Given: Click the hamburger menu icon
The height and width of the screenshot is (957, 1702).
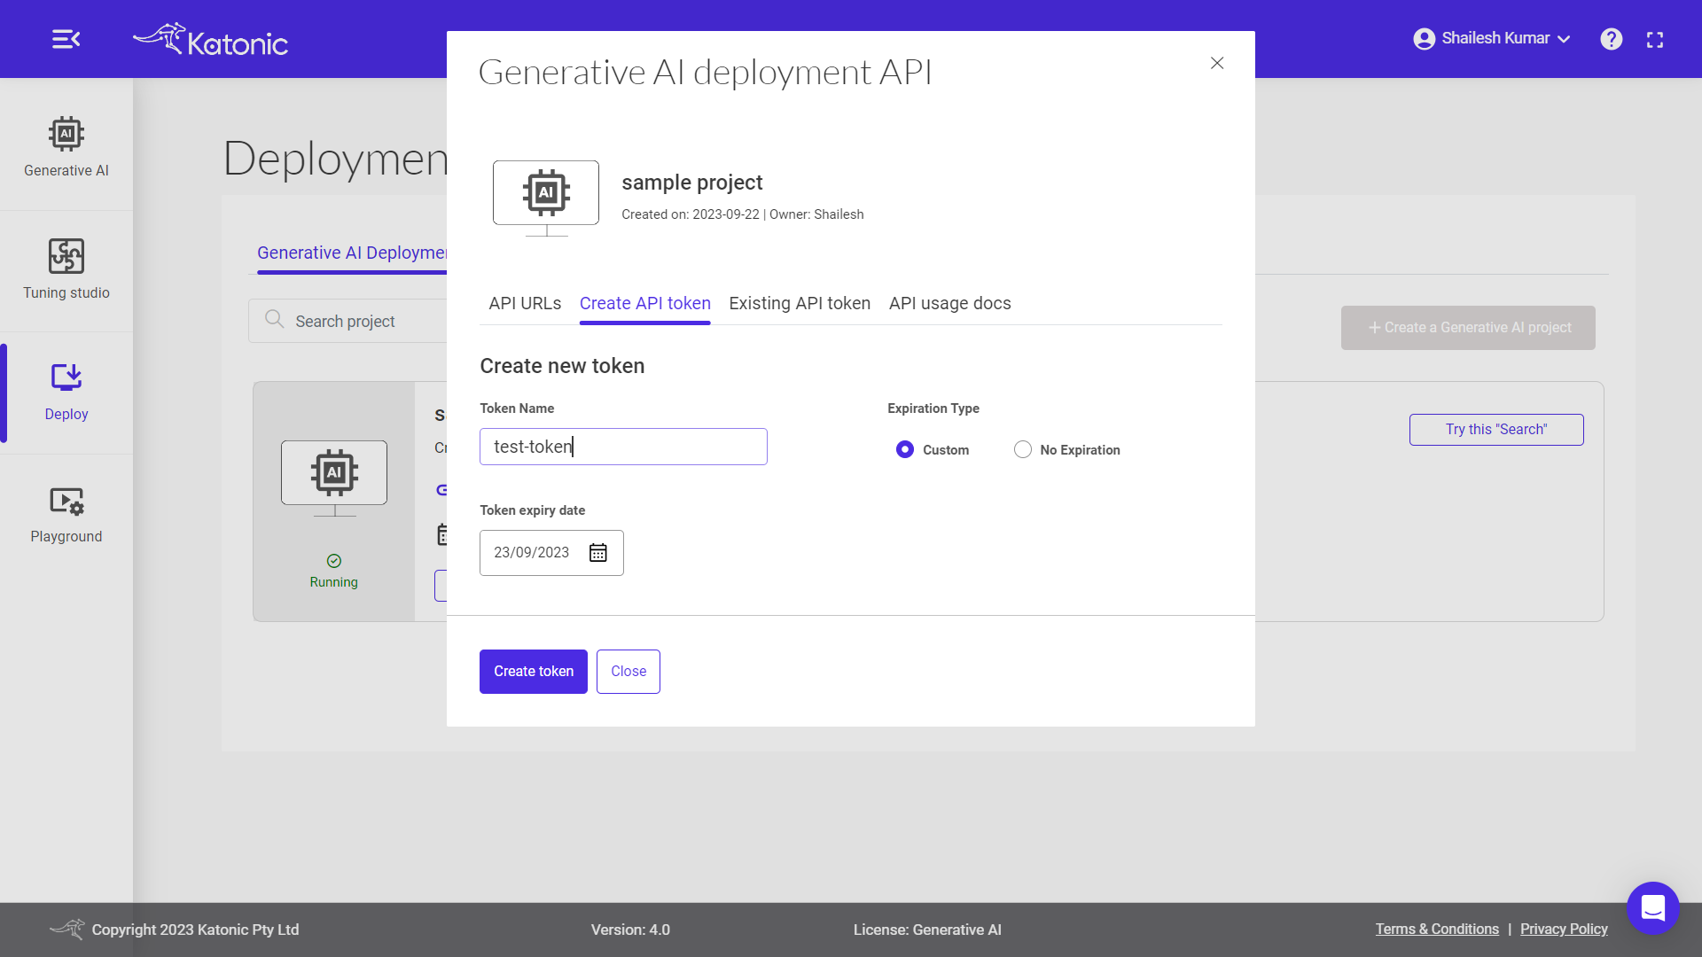Looking at the screenshot, I should point(66,39).
